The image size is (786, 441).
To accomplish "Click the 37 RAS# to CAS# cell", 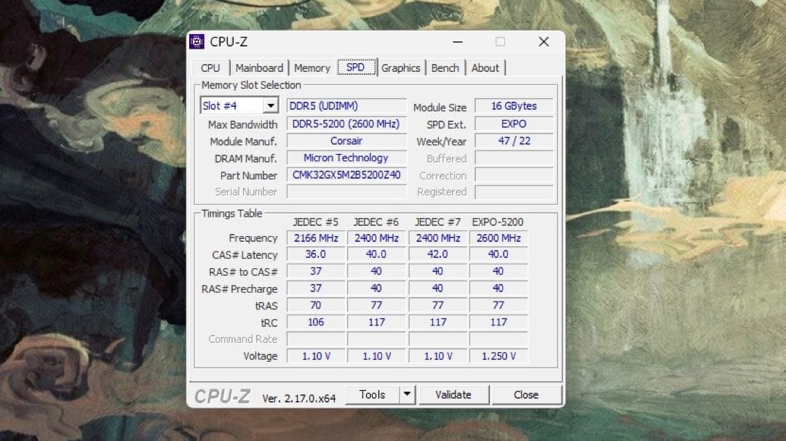I will (316, 271).
